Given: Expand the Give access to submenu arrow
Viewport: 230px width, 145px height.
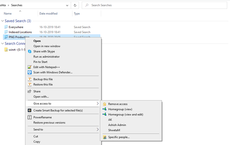Looking at the screenshot, I should (x=98, y=103).
